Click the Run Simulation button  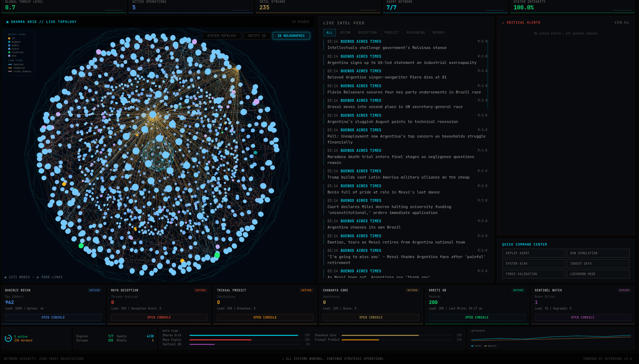(x=598, y=253)
